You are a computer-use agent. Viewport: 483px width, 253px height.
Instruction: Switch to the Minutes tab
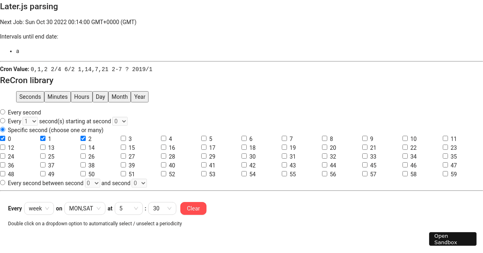click(57, 96)
